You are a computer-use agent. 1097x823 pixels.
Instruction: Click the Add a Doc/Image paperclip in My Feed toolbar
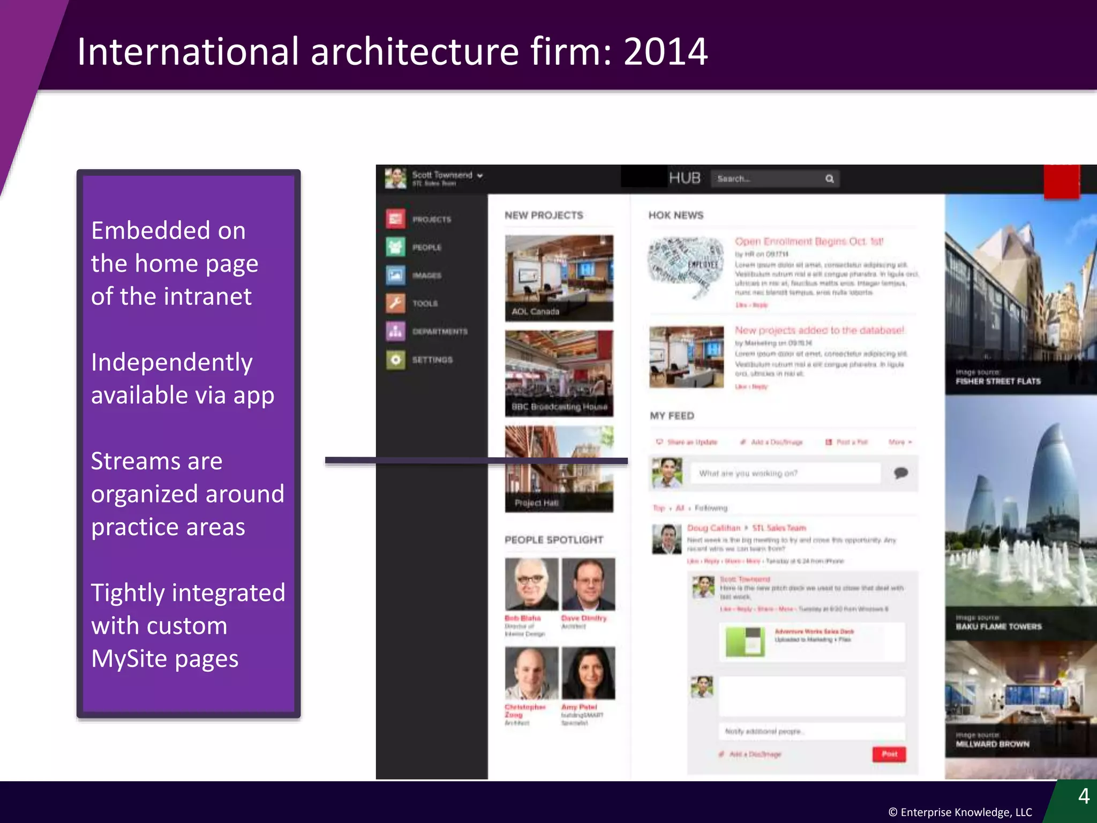coord(743,442)
